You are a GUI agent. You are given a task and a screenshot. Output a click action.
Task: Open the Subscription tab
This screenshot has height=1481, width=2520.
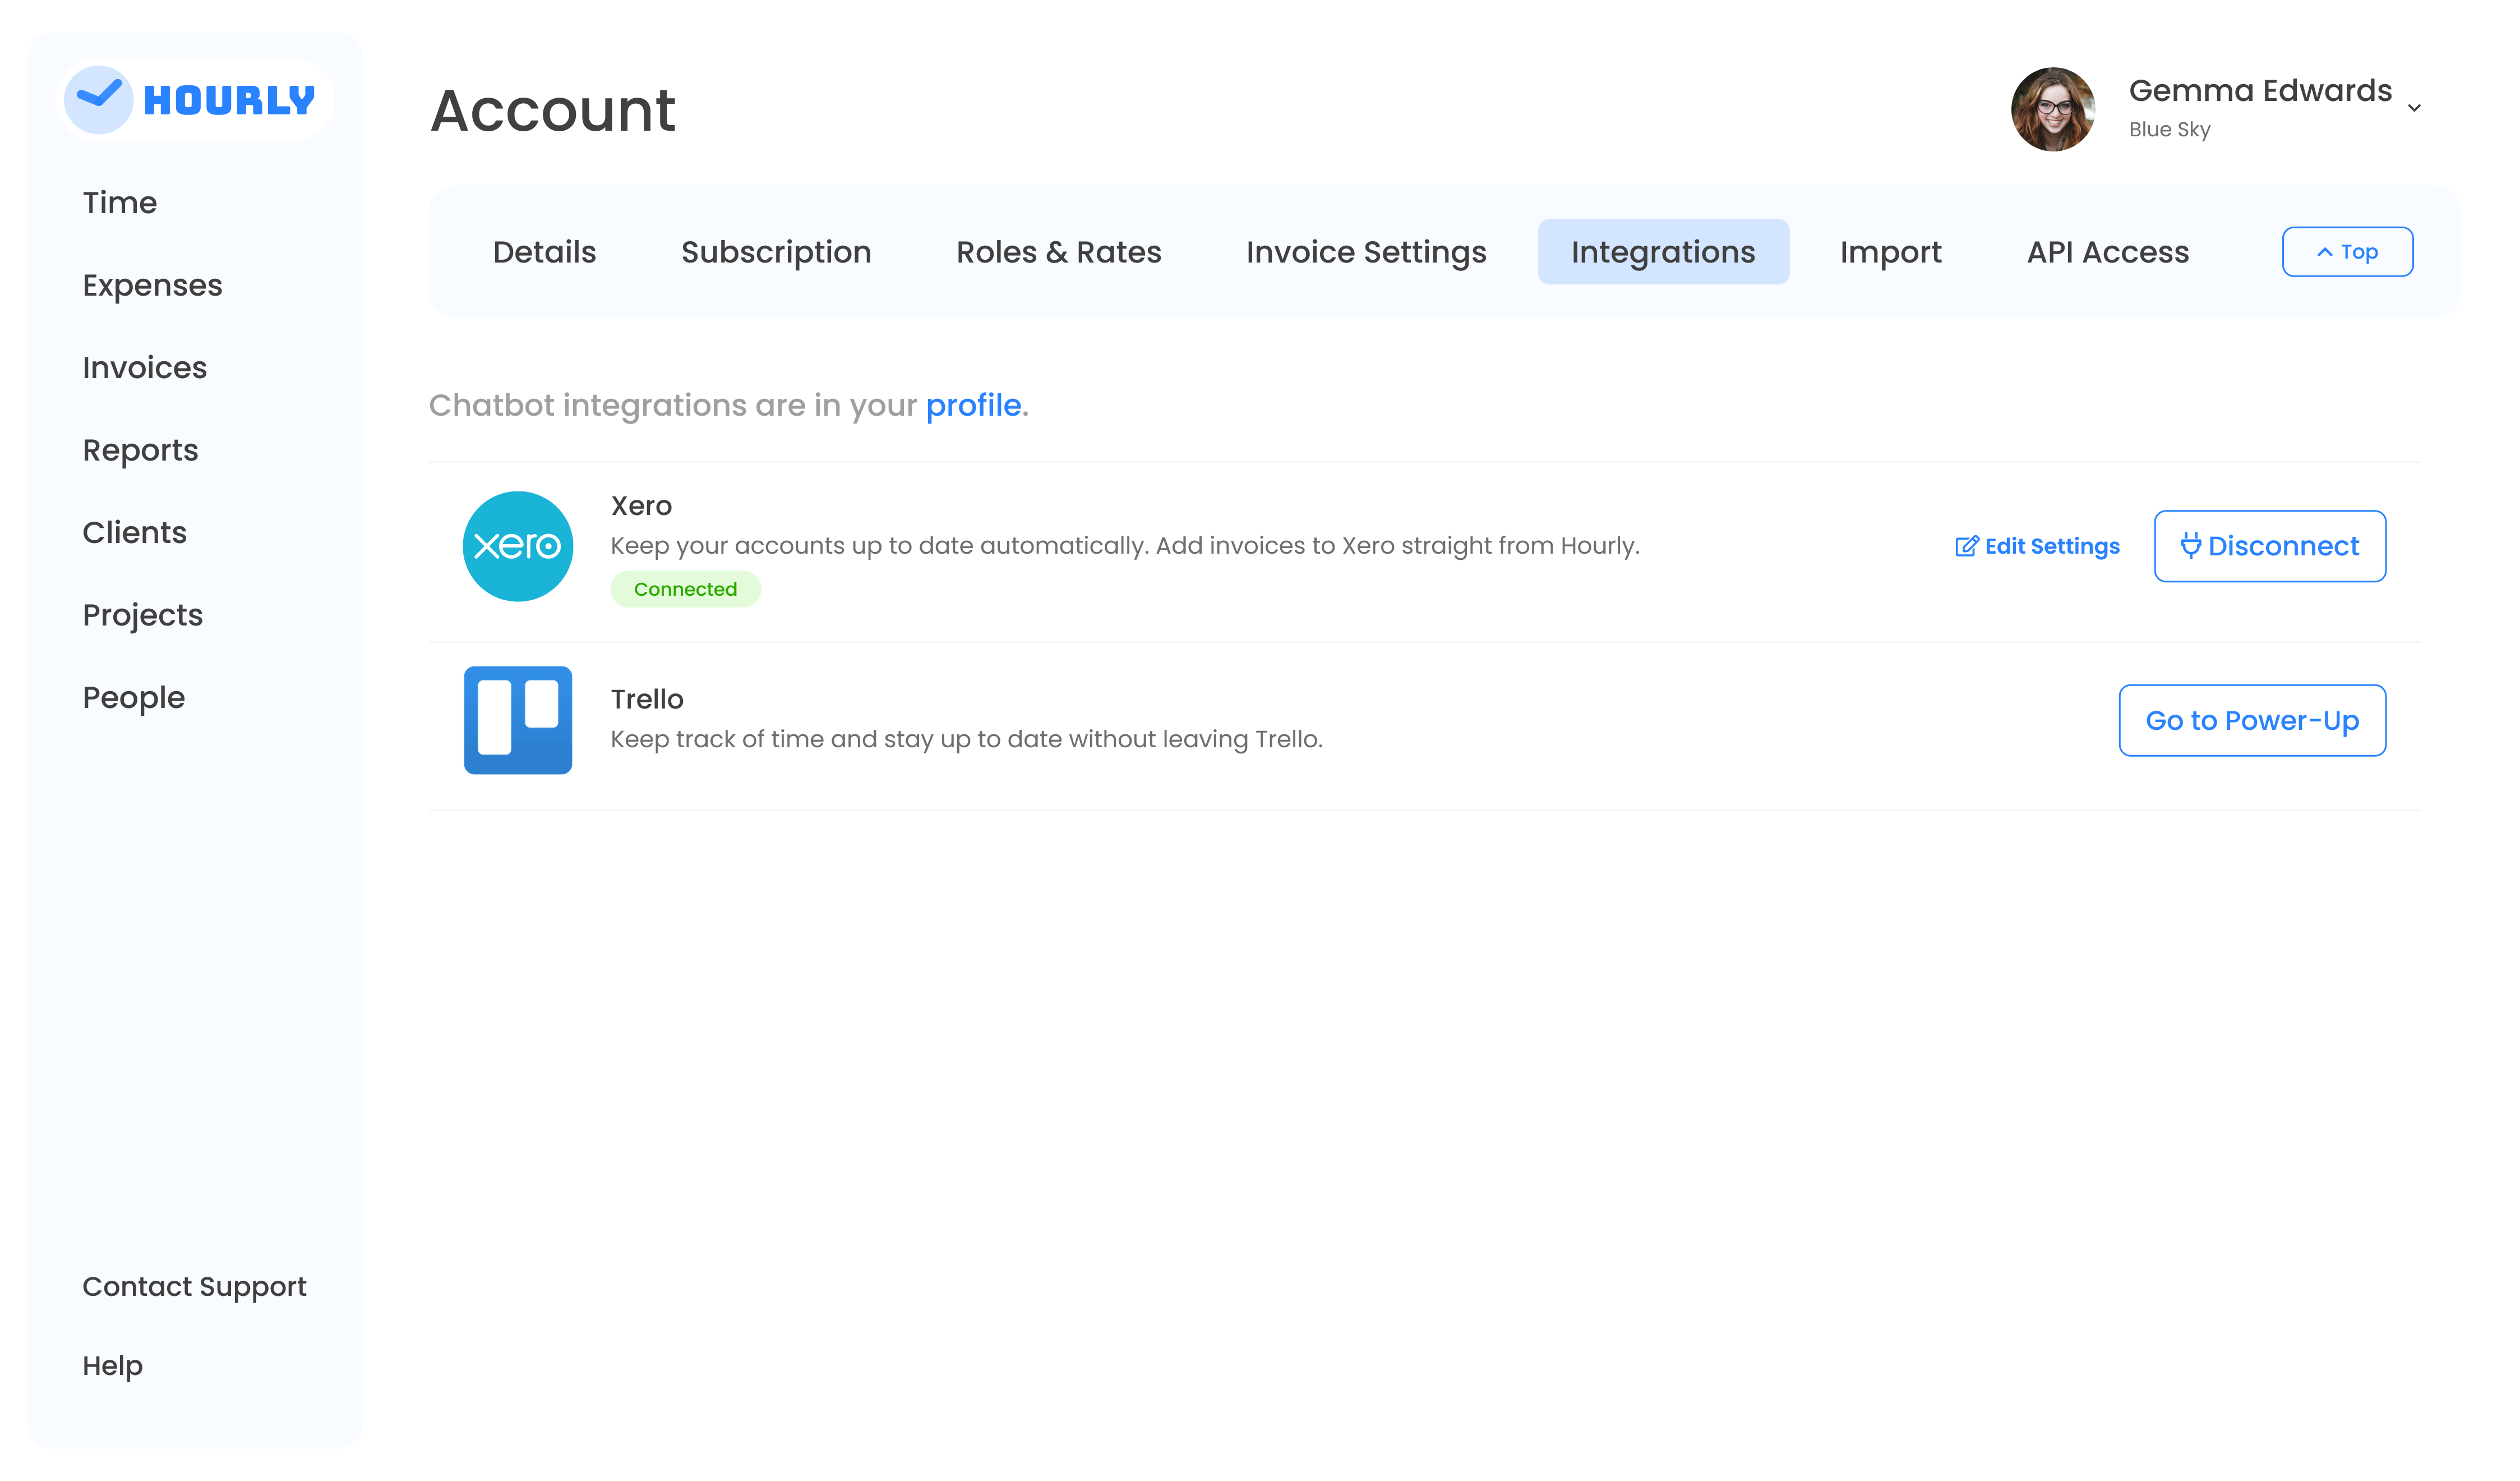click(775, 252)
